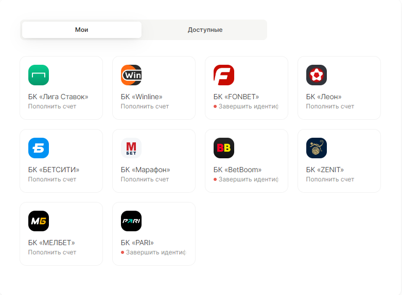Click the red status dot under BetBoom
The height and width of the screenshot is (295, 402).
215,179
